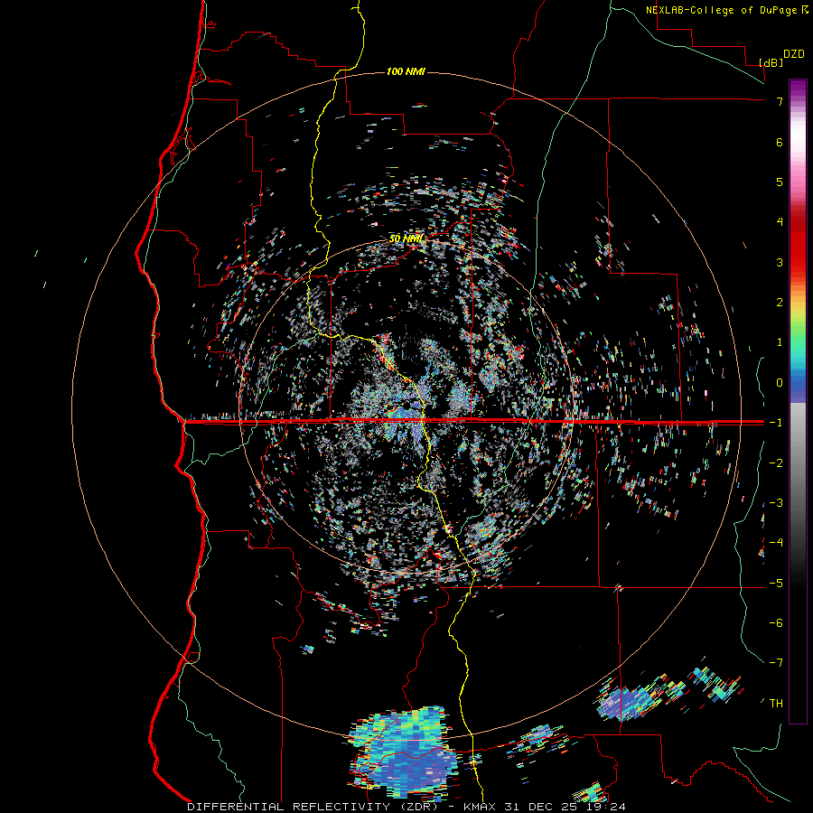Click the -1 value on color scale
The image size is (813, 813).
pyautogui.click(x=776, y=423)
